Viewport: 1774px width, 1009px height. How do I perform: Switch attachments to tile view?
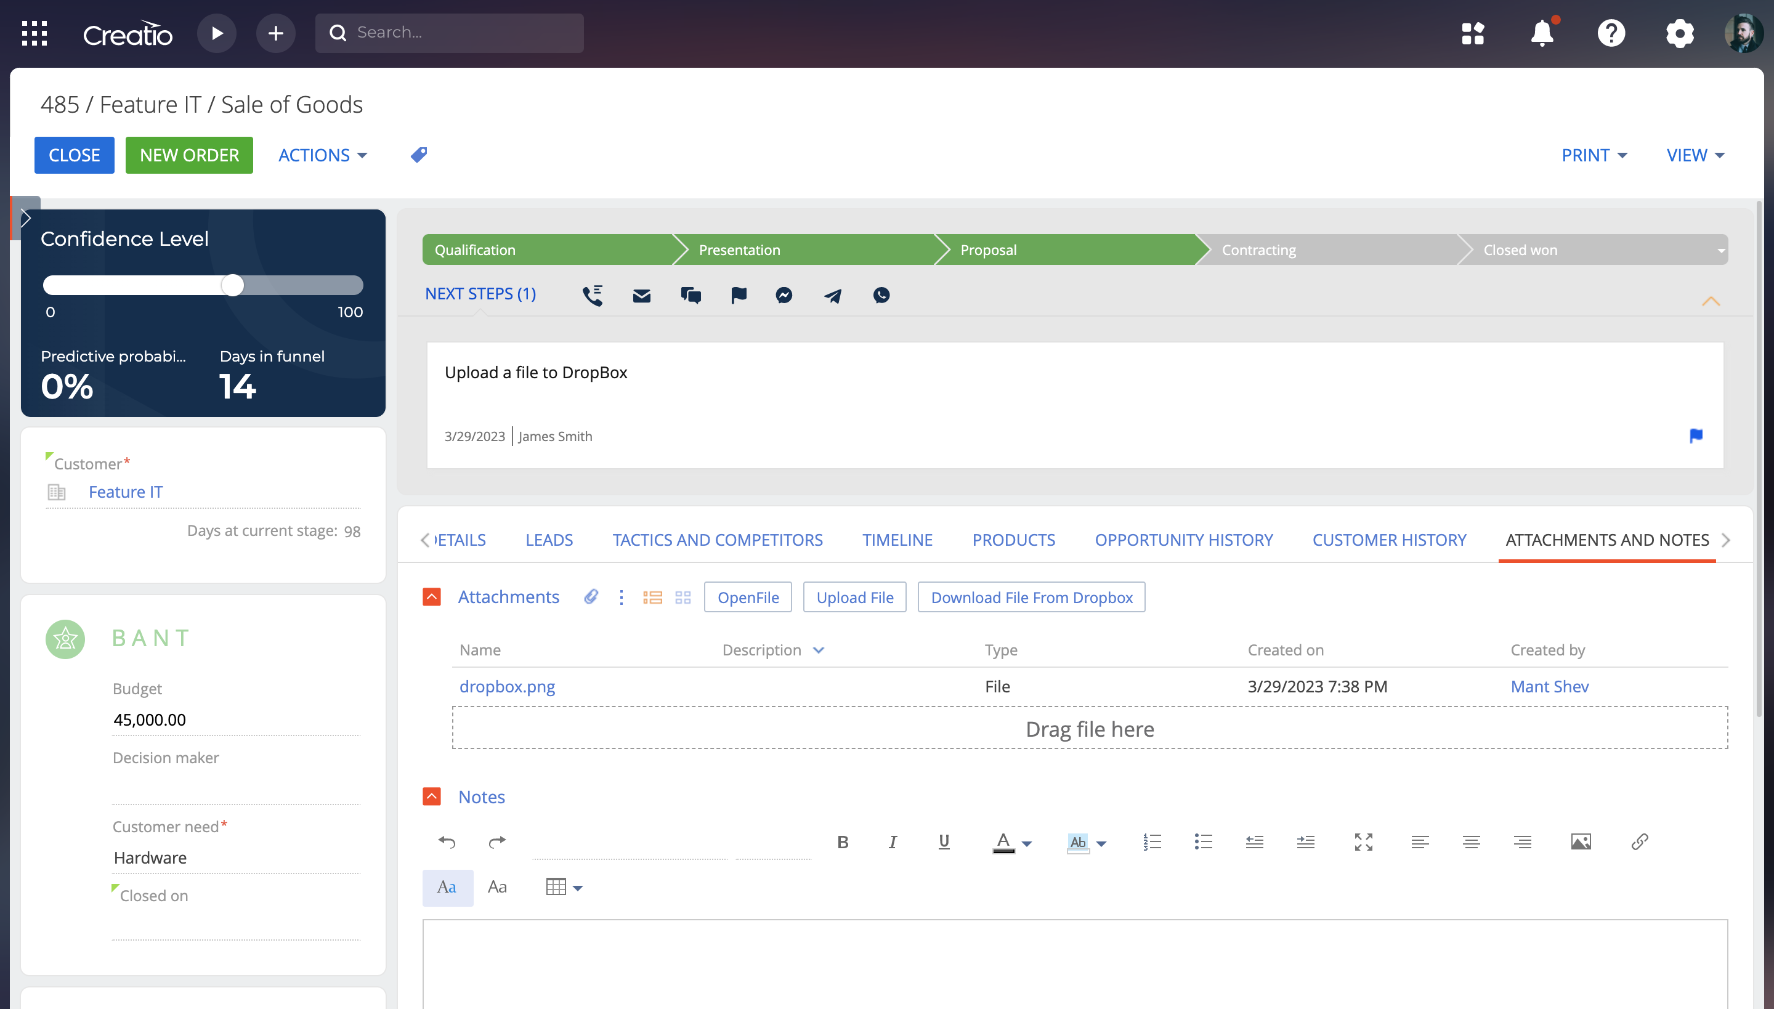pos(682,597)
